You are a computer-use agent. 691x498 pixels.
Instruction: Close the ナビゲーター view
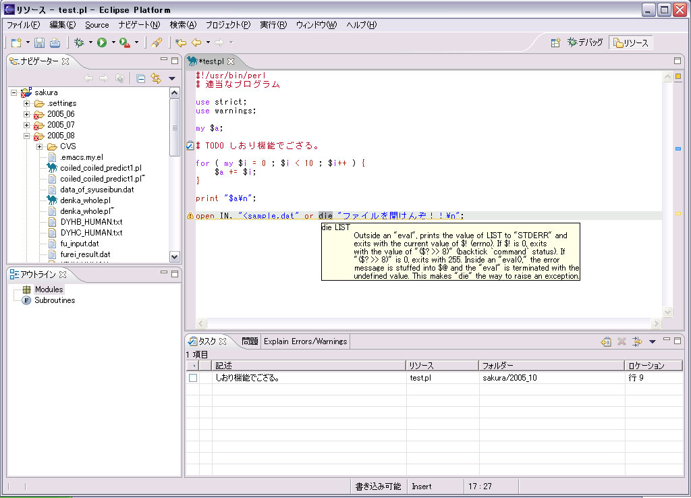(65, 61)
